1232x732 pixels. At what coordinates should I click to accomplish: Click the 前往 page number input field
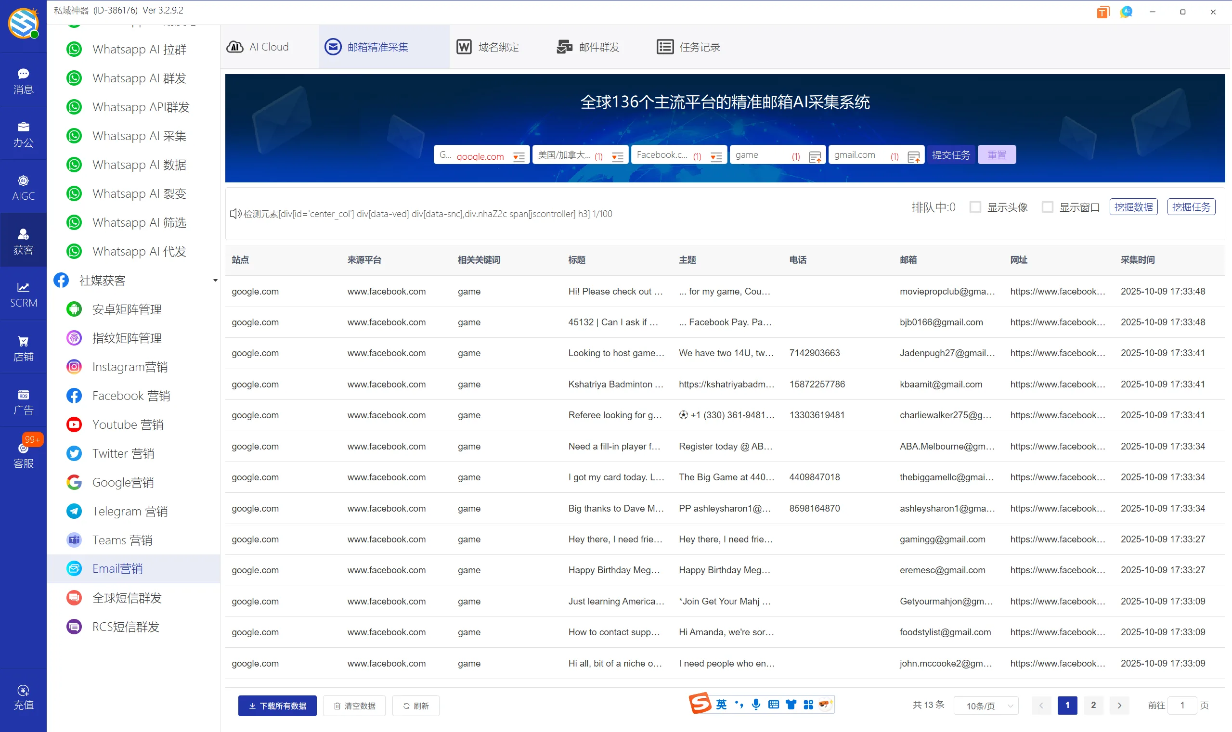(1182, 706)
